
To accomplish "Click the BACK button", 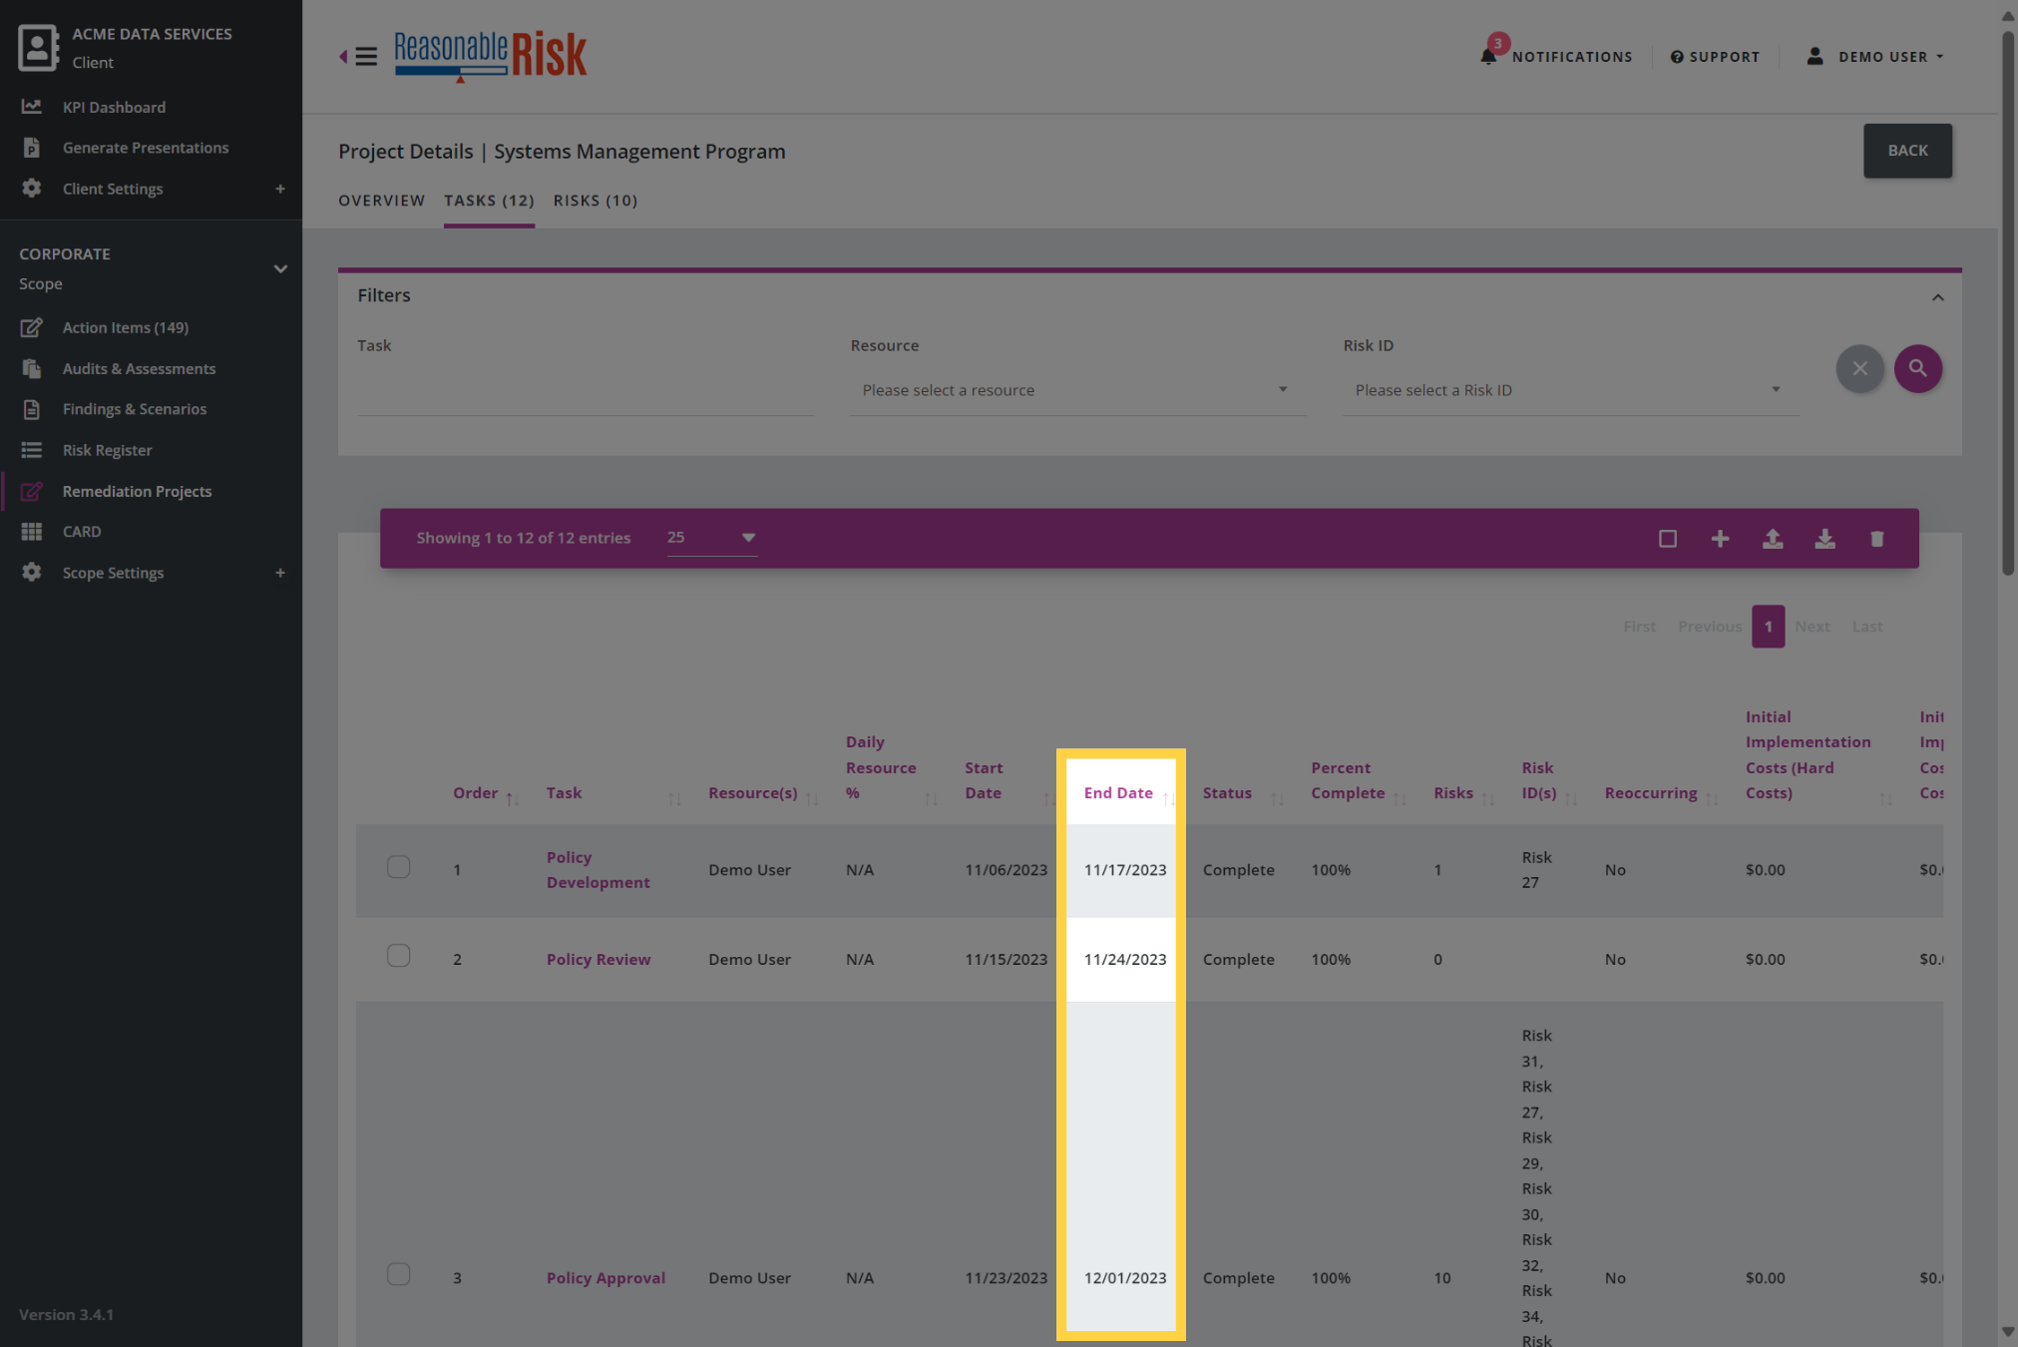I will click(x=1907, y=151).
